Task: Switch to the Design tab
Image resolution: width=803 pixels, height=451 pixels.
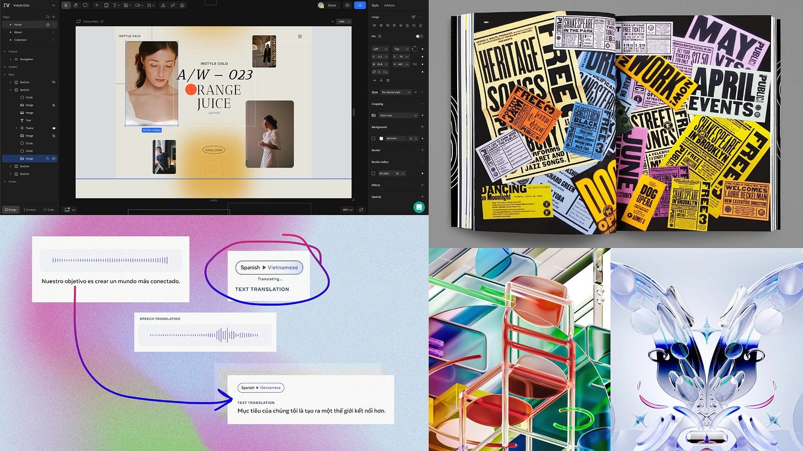Action: [x=10, y=209]
